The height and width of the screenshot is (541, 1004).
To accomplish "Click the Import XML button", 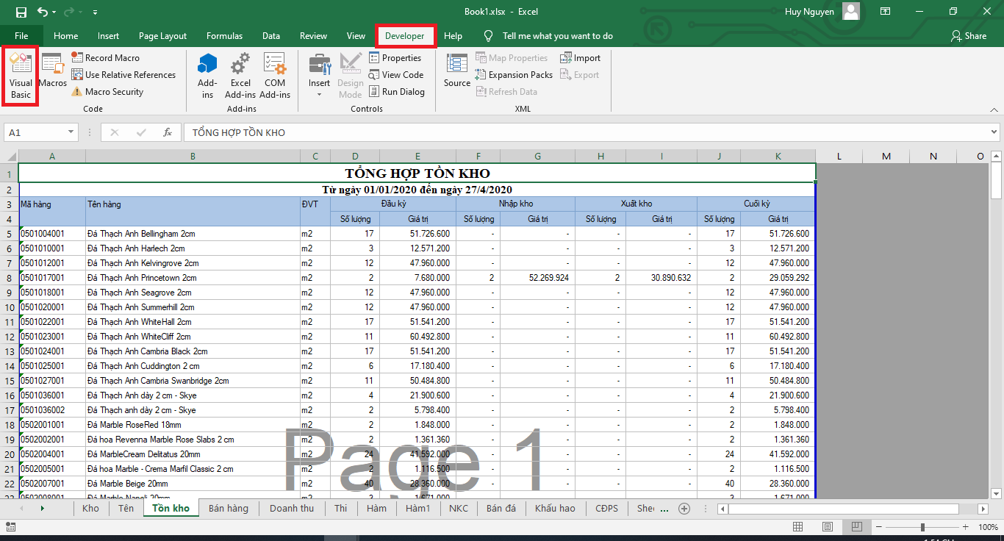I will tap(580, 58).
